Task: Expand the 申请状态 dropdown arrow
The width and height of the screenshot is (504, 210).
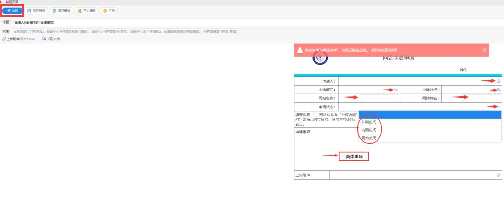Action: tap(498, 106)
